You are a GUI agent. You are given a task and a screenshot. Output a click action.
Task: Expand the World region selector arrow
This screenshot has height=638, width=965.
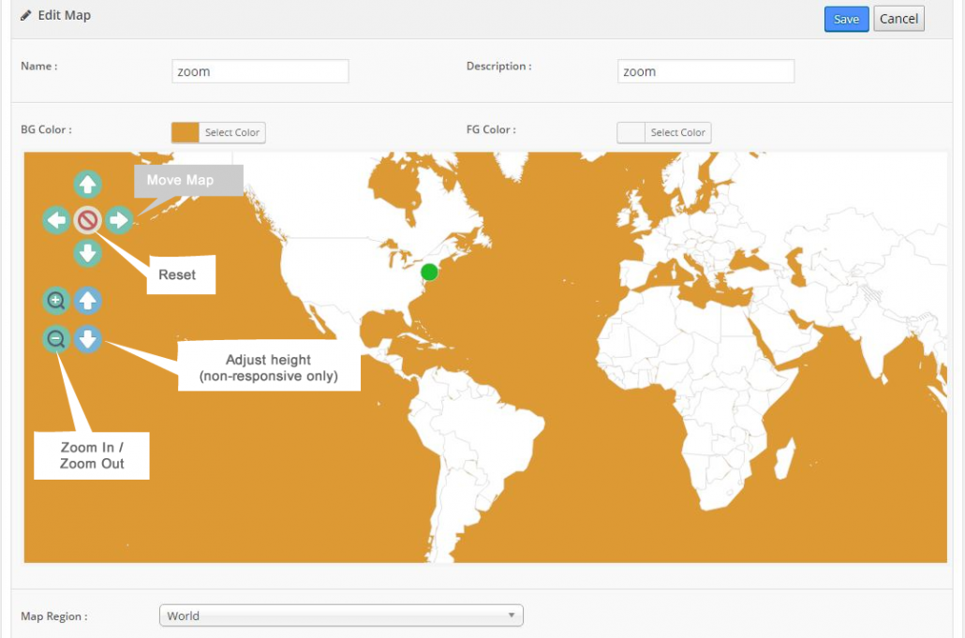click(x=511, y=616)
